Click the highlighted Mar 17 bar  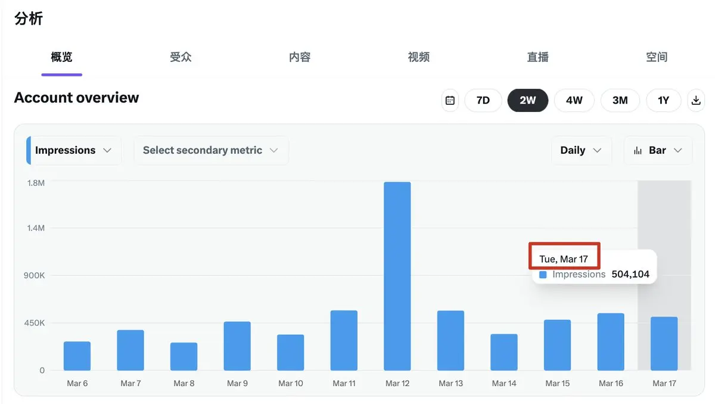pos(664,344)
